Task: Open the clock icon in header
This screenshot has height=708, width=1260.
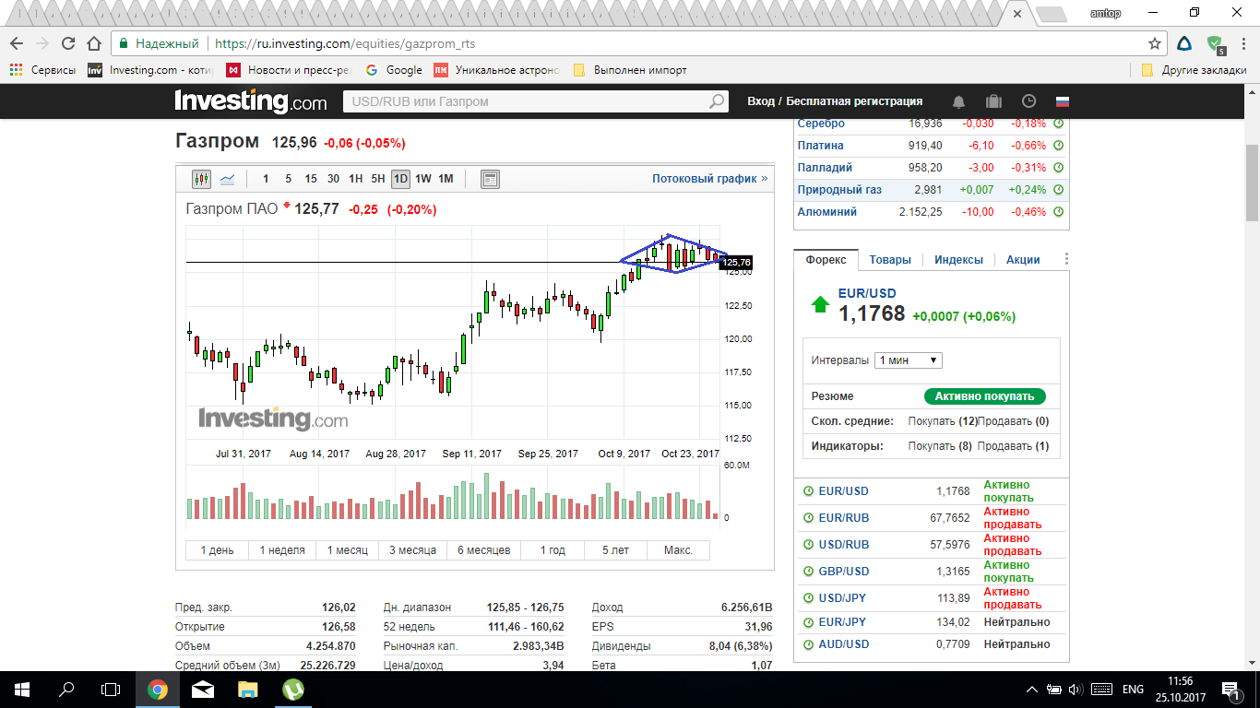Action: coord(1028,101)
